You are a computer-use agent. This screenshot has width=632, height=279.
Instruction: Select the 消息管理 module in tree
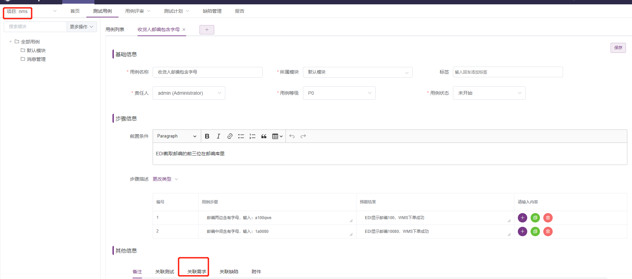(36, 59)
